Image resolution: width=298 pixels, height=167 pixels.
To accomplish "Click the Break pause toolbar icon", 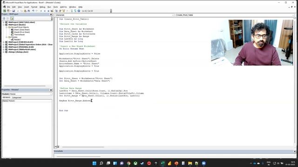I will (x=45, y=11).
